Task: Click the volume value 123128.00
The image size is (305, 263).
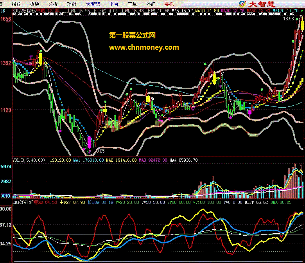Action: (x=61, y=160)
